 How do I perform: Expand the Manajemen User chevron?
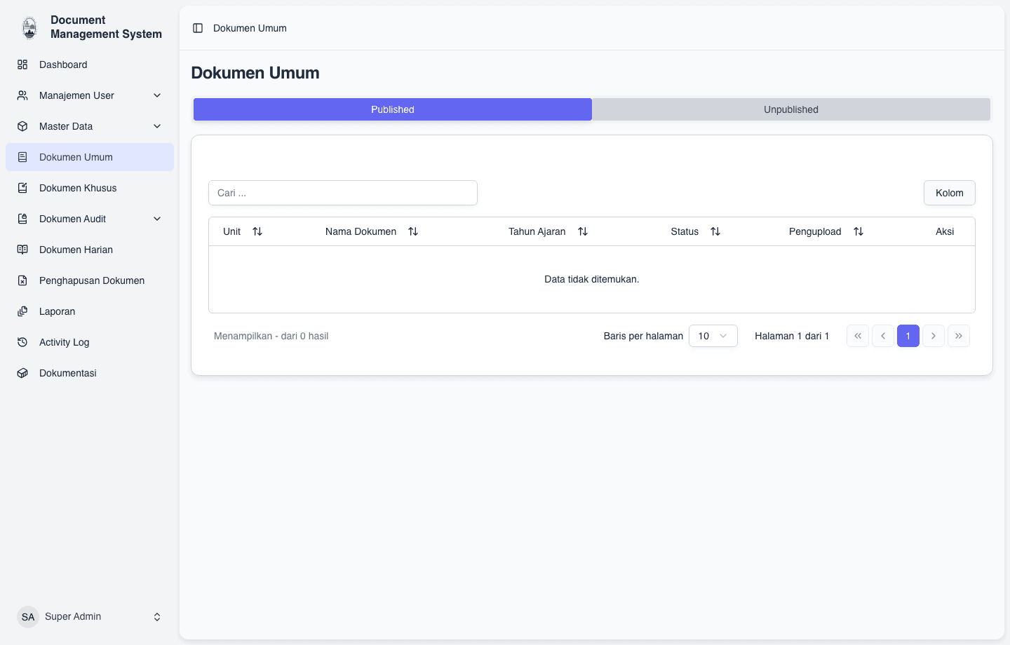(157, 95)
